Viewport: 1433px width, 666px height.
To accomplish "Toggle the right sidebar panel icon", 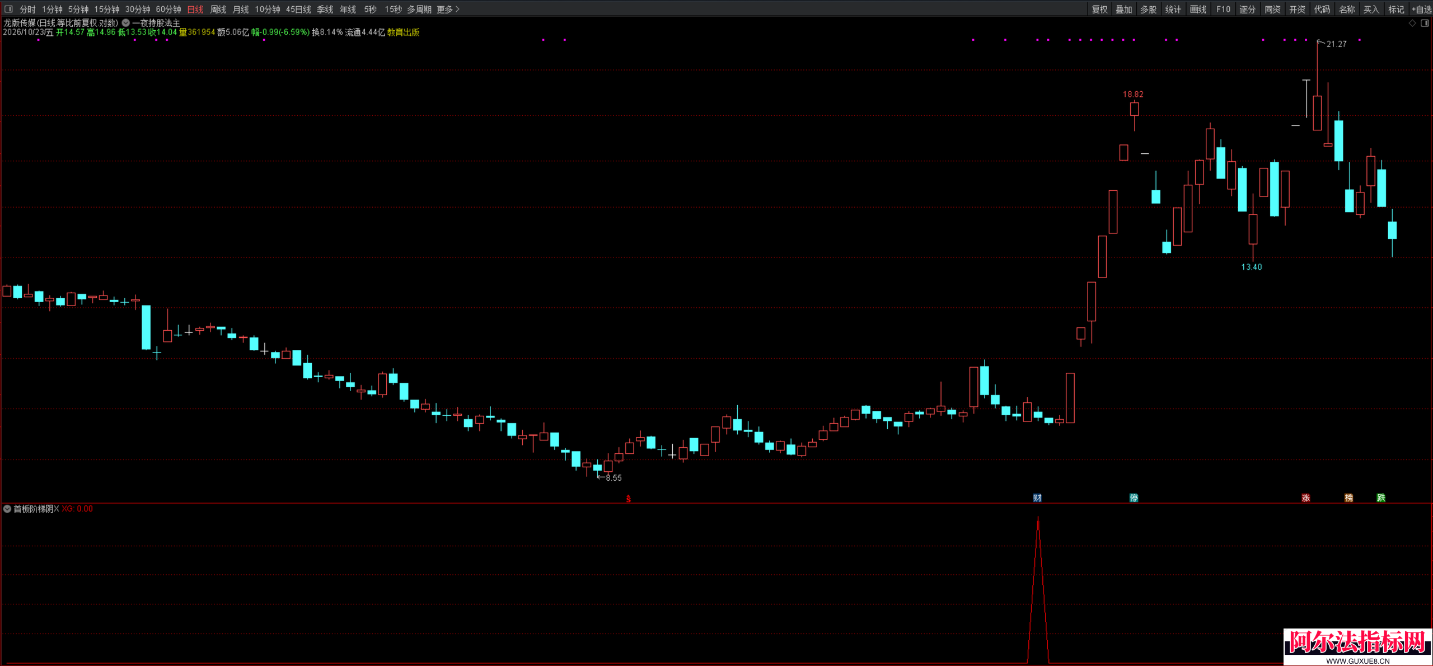I will (x=1425, y=23).
